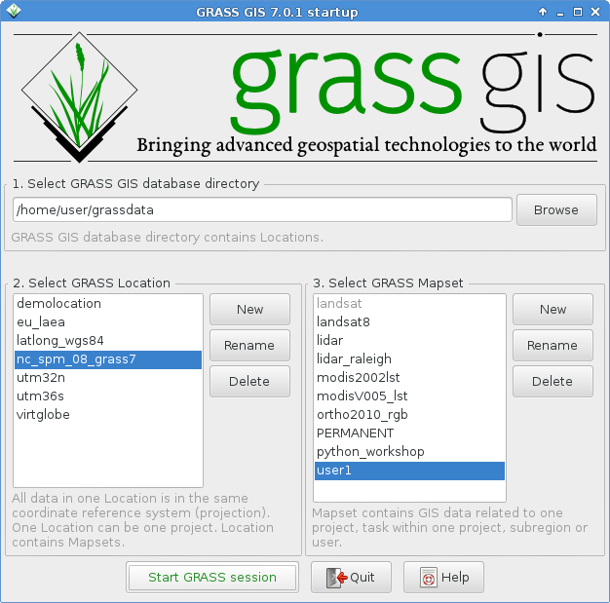The height and width of the screenshot is (603, 610).
Task: Click the Help lifebuoy icon
Action: (427, 578)
